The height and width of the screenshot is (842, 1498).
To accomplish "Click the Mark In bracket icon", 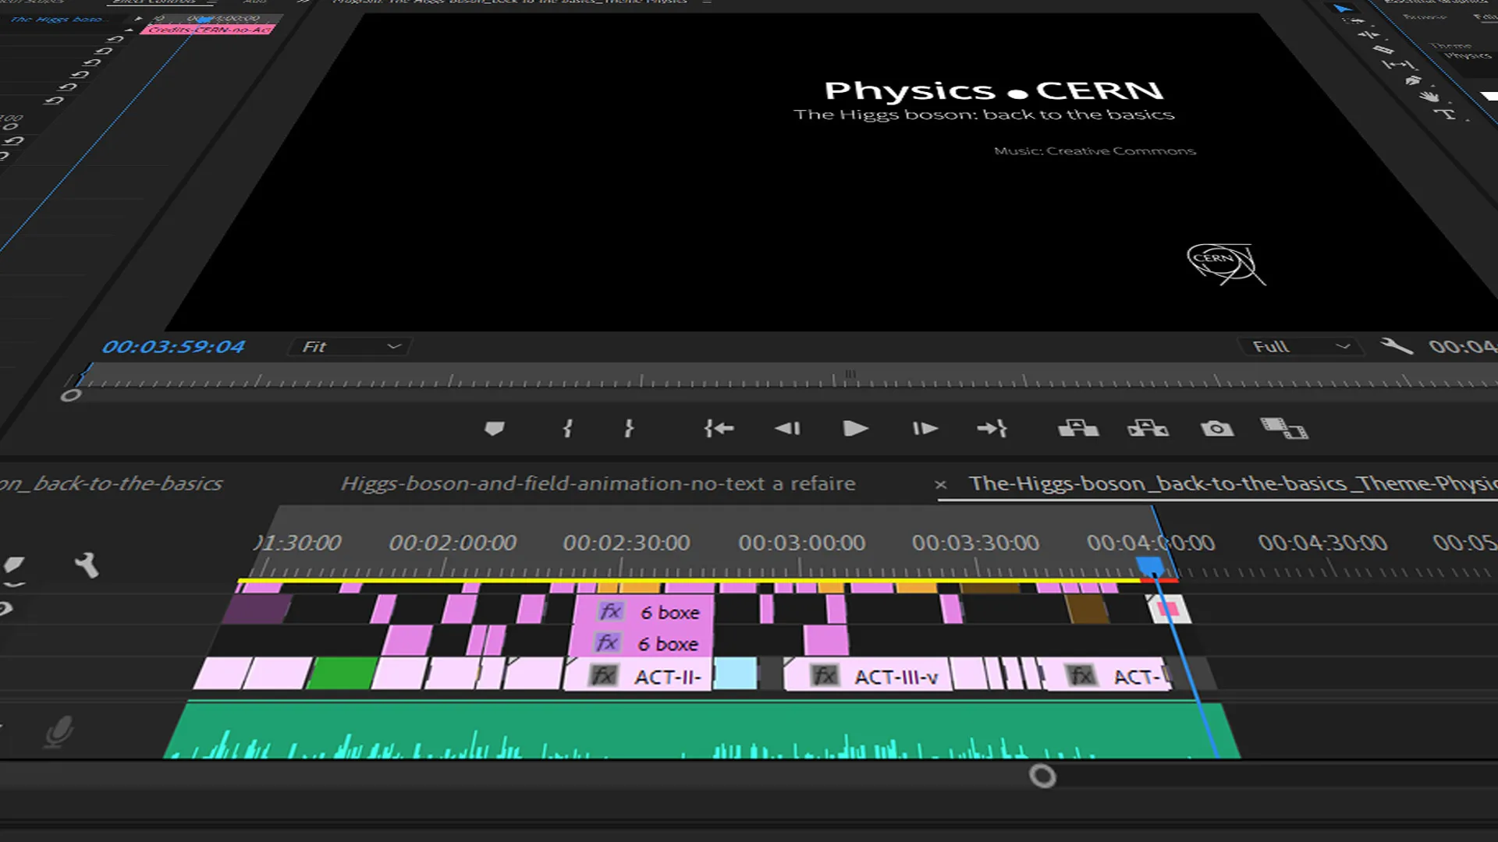I will pyautogui.click(x=567, y=428).
